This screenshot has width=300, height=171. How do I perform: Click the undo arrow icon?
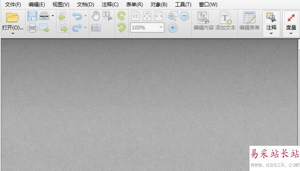(77, 16)
